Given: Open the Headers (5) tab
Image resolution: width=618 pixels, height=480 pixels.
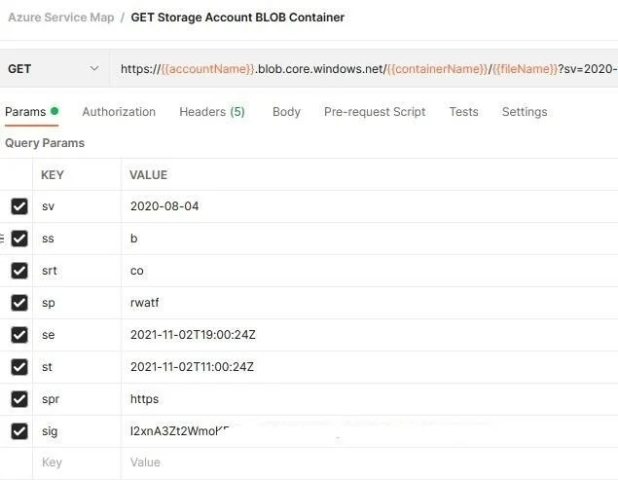Looking at the screenshot, I should click(212, 112).
